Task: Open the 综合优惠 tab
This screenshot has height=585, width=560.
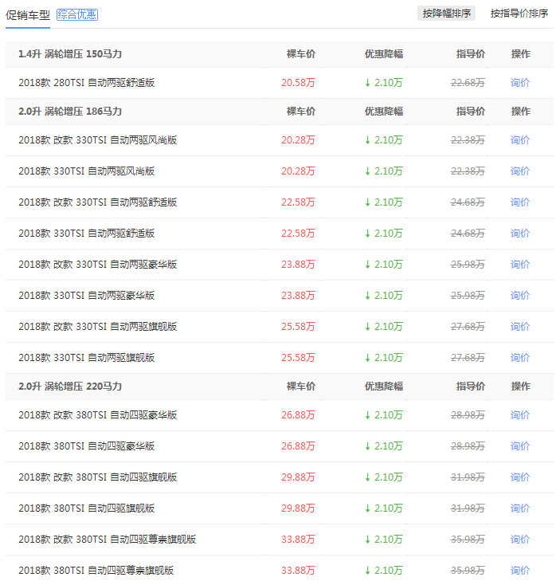Action: (x=77, y=14)
